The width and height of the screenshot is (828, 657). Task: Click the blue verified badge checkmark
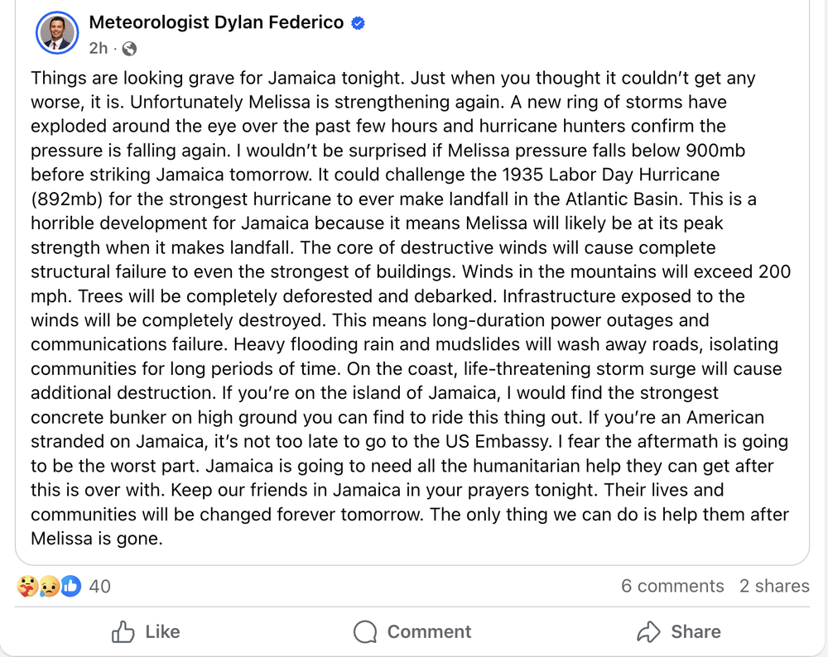coord(358,23)
